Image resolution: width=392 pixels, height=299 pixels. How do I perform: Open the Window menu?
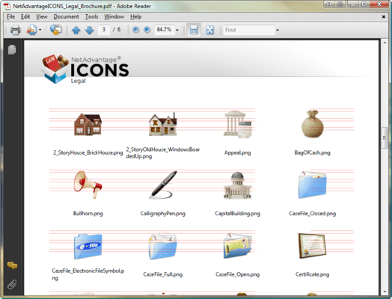[114, 16]
